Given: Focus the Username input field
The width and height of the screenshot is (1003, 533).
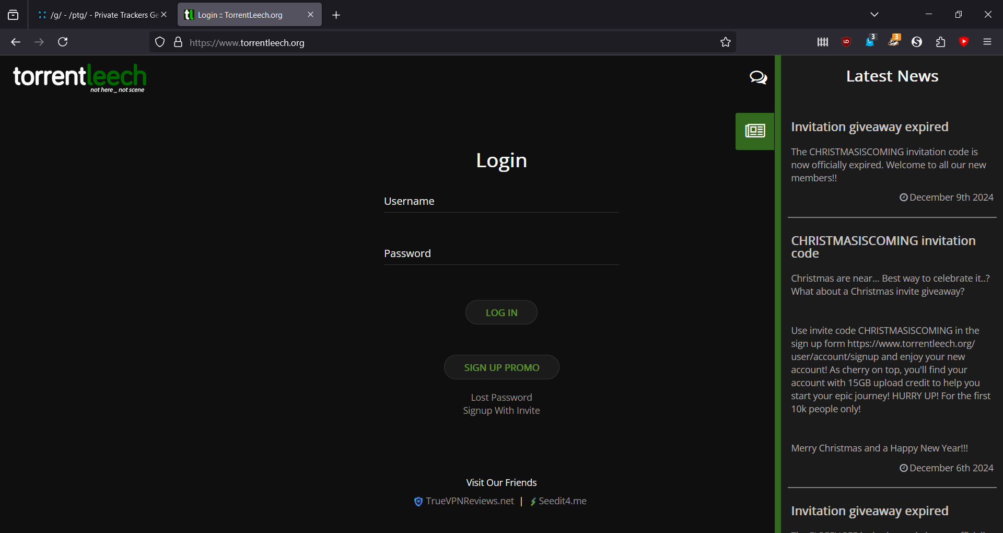Looking at the screenshot, I should 501,202.
